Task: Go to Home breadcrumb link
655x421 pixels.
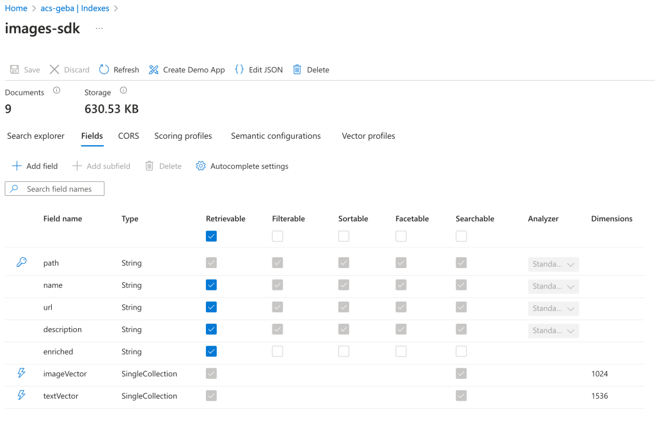Action: pos(16,8)
